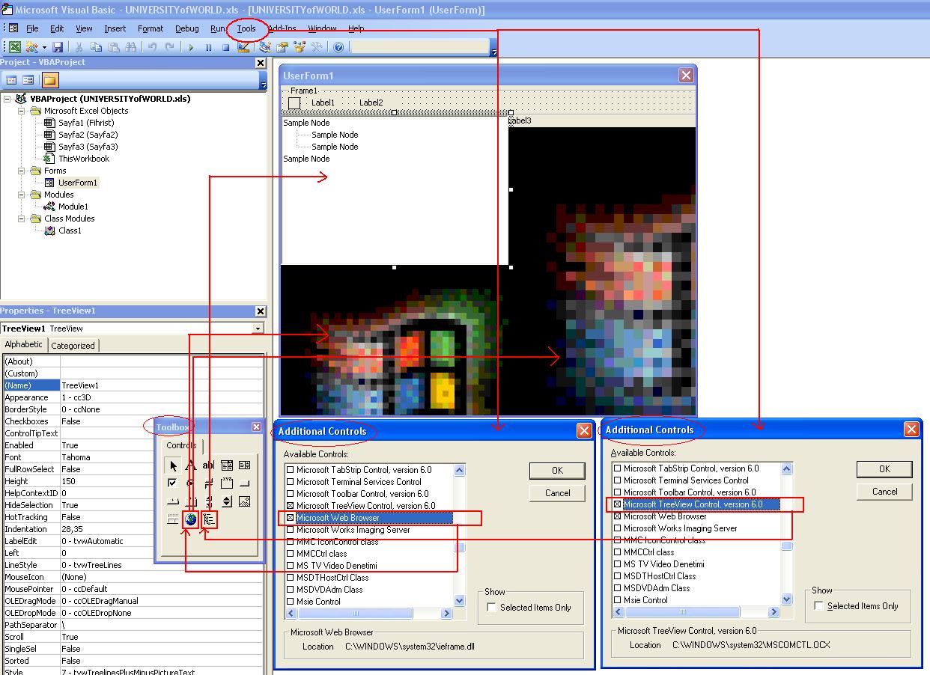Screen dimensions: 930x675
Task: Collapse the Modules folder node
Action: (x=22, y=195)
